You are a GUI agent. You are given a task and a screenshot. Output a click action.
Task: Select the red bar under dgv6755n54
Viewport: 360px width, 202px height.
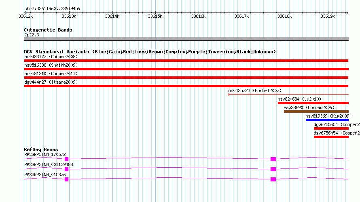coord(331,128)
